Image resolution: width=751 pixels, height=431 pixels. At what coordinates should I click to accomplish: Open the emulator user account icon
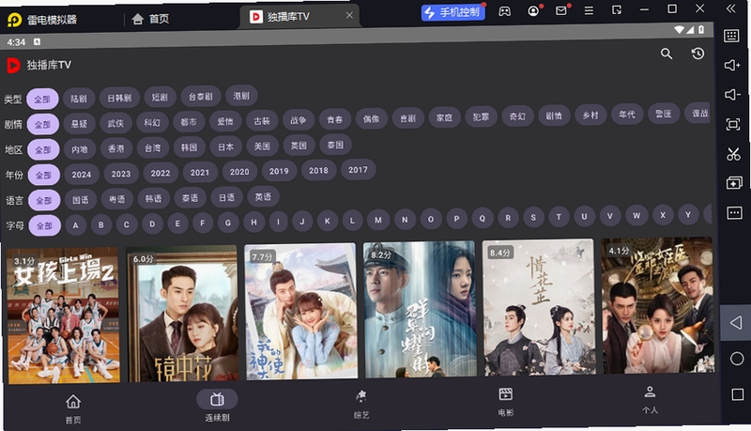(x=533, y=11)
